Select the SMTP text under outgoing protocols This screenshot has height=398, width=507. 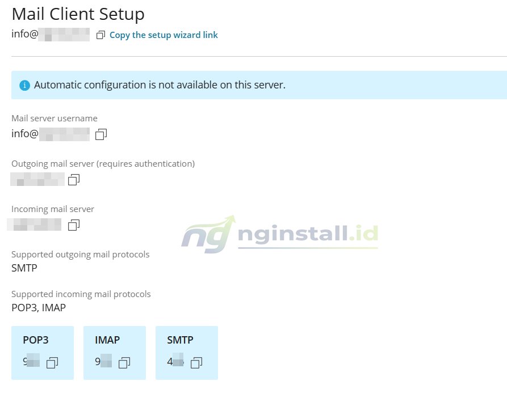23,268
